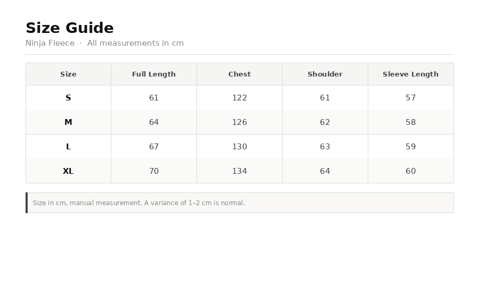Click the Chest column header

point(240,74)
